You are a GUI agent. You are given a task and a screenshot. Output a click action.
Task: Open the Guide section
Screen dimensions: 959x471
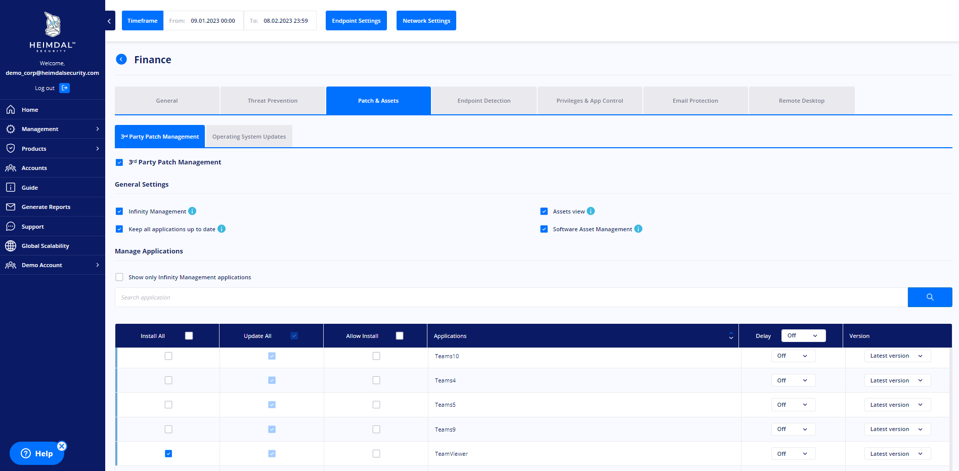point(29,187)
